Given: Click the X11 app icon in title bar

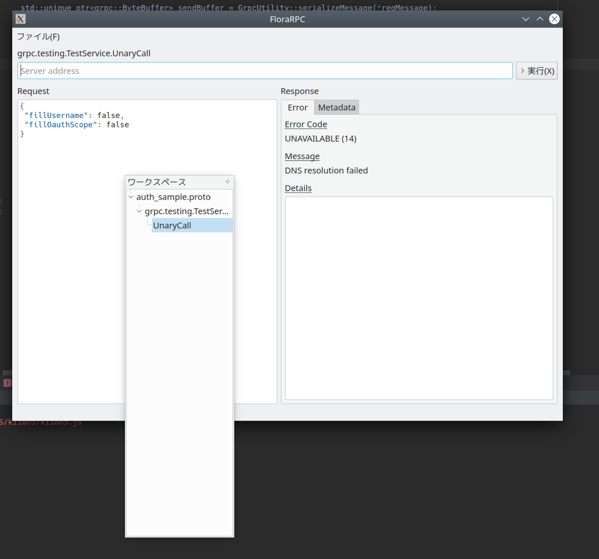Looking at the screenshot, I should (x=20, y=19).
